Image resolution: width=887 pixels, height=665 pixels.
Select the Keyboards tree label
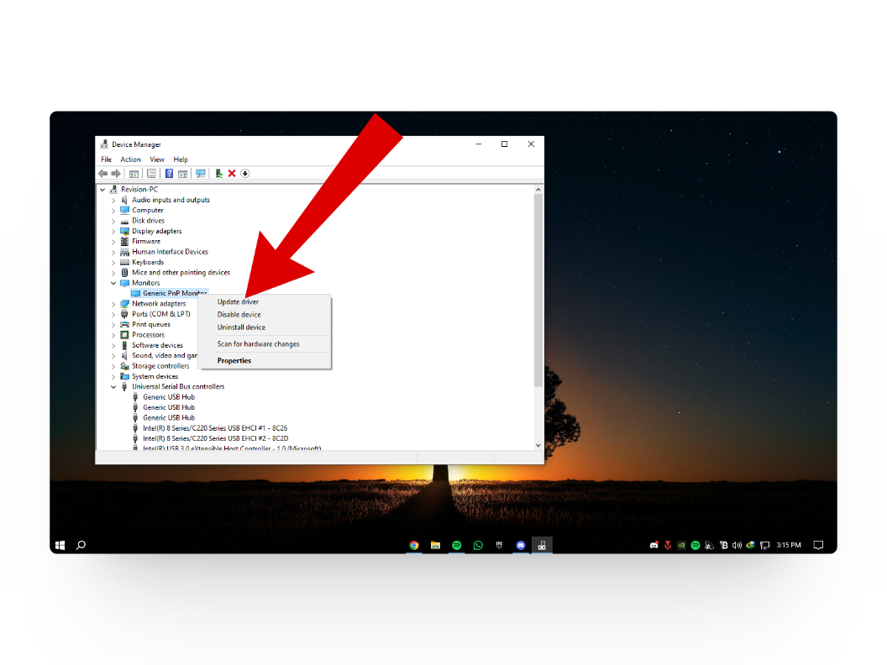click(148, 262)
